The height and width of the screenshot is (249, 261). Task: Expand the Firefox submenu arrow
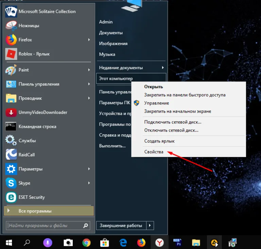tap(89, 40)
